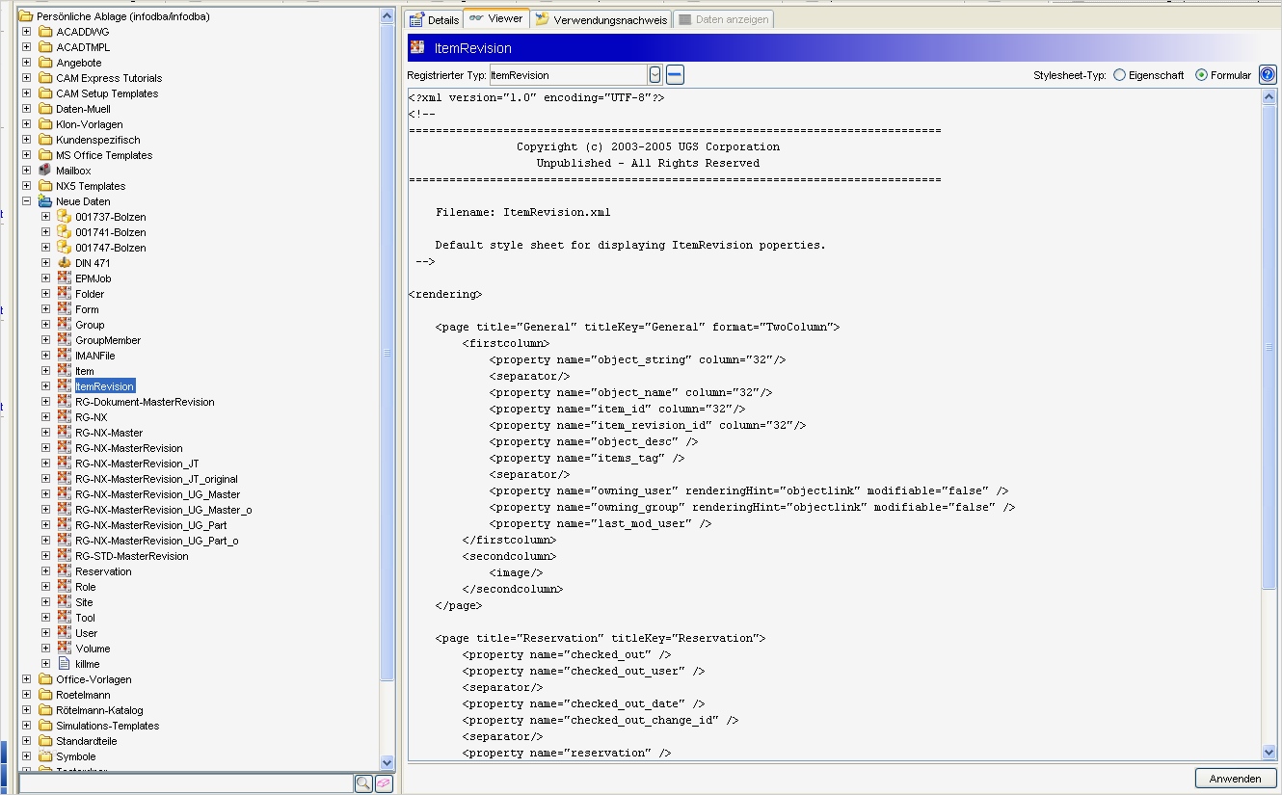Click the IMANFile stylesheet icon
Viewport: 1282px width, 795px height.
point(65,356)
